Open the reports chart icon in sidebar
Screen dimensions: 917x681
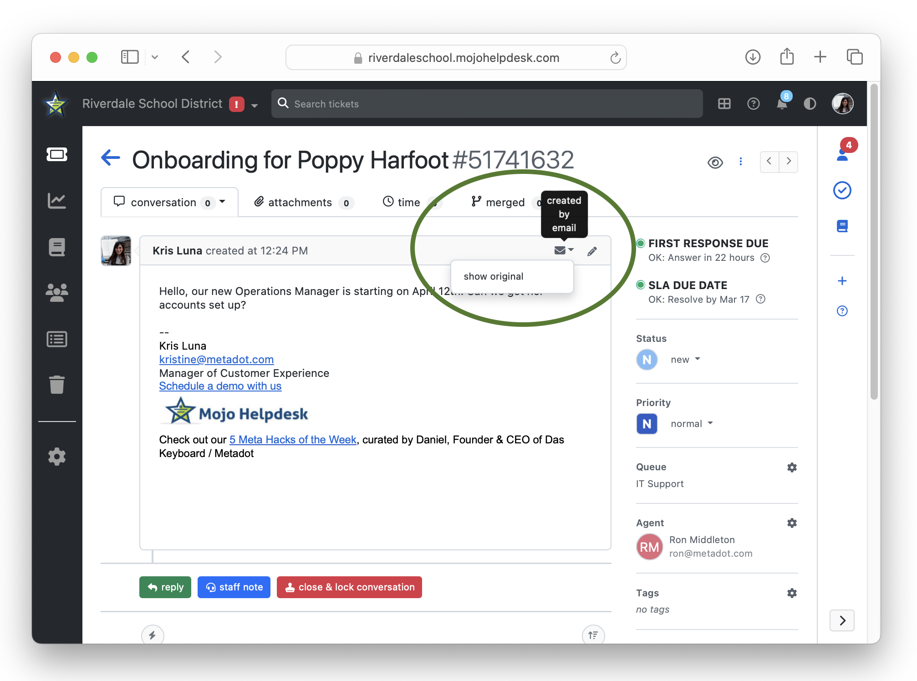pyautogui.click(x=56, y=200)
